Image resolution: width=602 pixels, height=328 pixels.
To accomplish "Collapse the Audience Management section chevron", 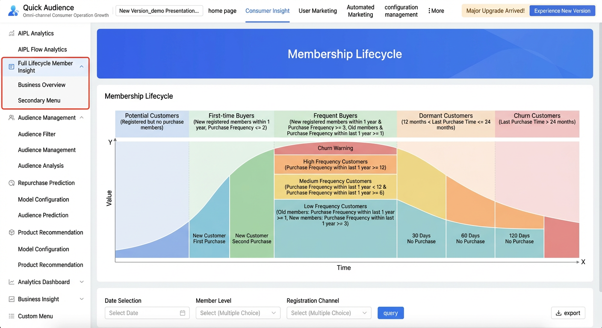I will pos(82,117).
